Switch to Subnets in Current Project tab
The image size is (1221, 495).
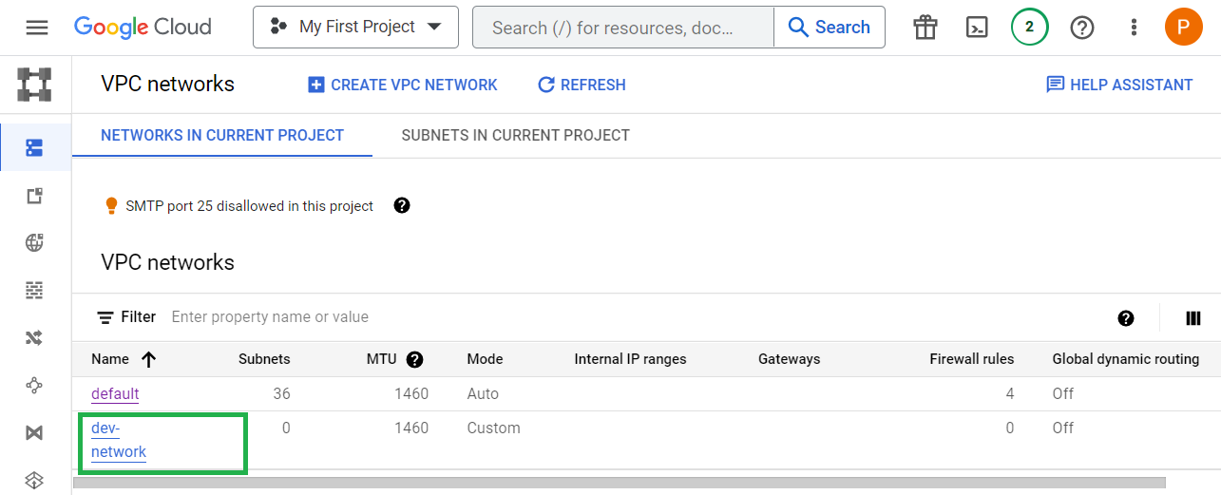click(516, 135)
